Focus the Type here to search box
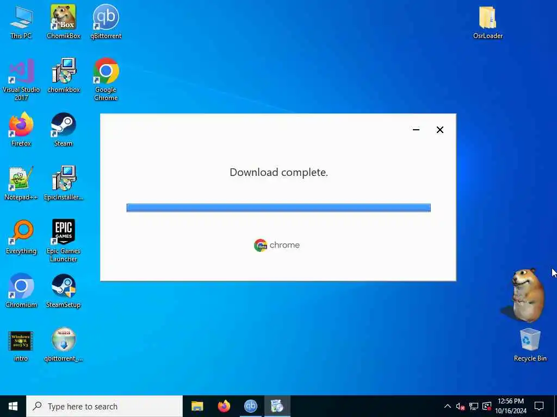The width and height of the screenshot is (557, 417). pyautogui.click(x=104, y=406)
